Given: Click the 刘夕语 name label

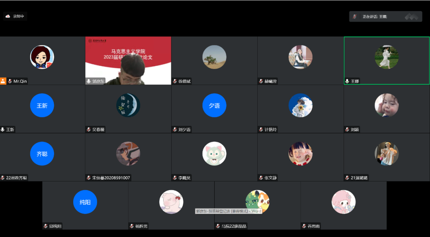Looking at the screenshot, I should click(184, 129).
